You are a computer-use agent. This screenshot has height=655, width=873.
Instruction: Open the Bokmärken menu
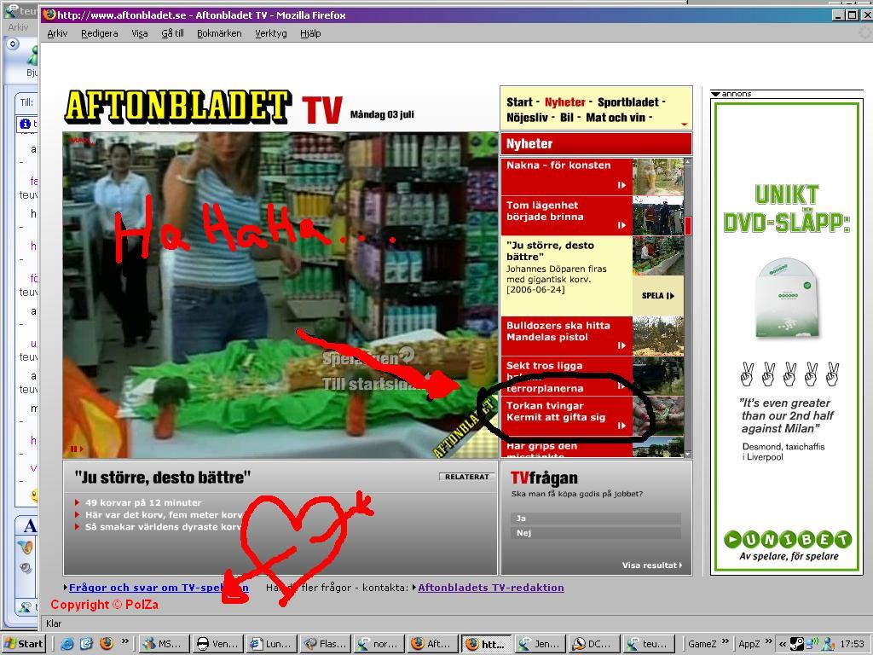pos(219,33)
